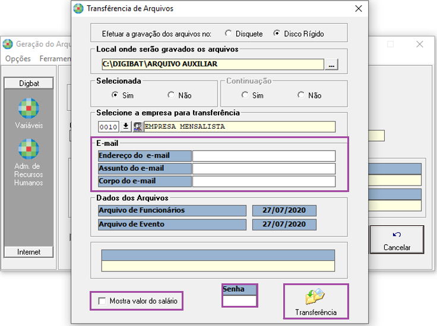Click the Senha password field
Image resolution: width=437 pixels, height=326 pixels.
[x=240, y=301]
